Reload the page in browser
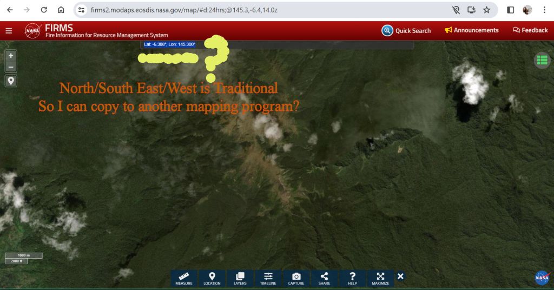Image resolution: width=554 pixels, height=290 pixels. click(x=44, y=10)
